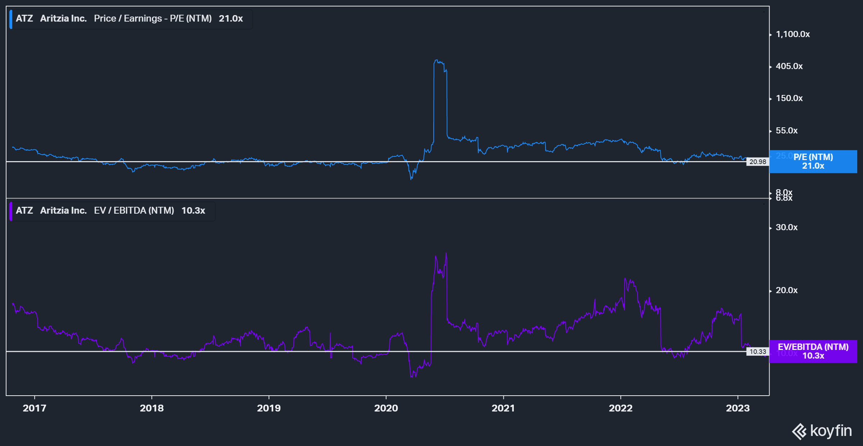Click the 20.0x label on lower axis
The height and width of the screenshot is (446, 863).
coord(786,291)
